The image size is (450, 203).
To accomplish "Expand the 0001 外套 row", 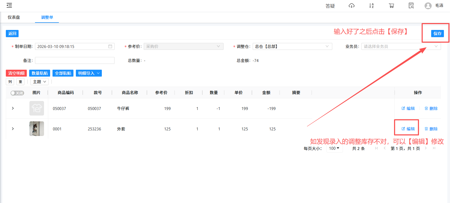I will pyautogui.click(x=13, y=129).
